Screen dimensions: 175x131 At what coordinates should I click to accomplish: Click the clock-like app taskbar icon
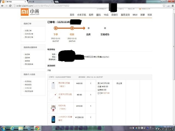[x=29, y=129]
